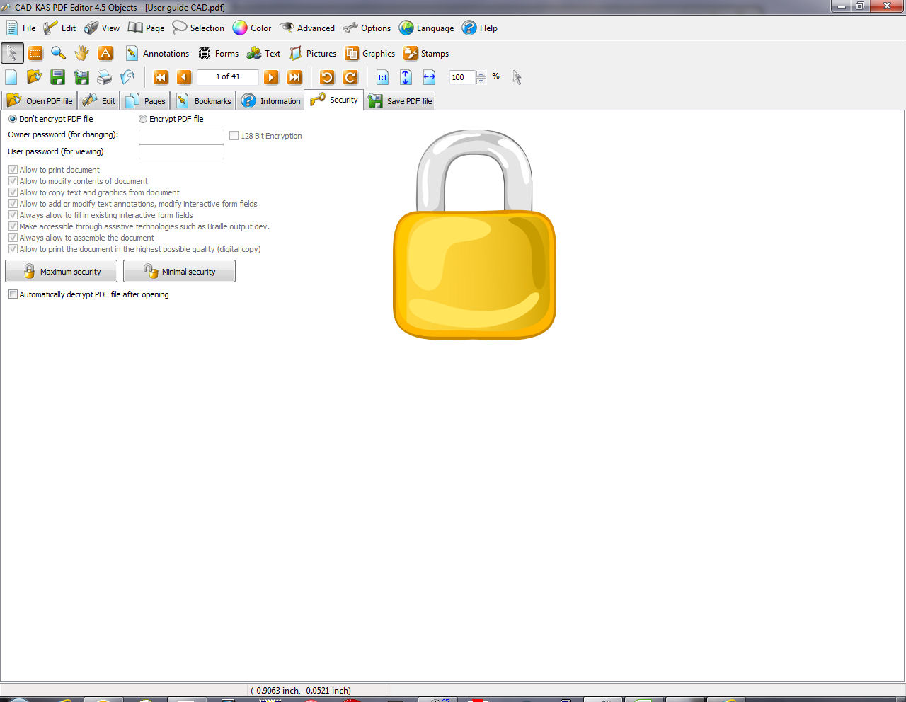This screenshot has height=702, width=906.
Task: Click the 1:1 actual size icon
Action: coord(382,77)
